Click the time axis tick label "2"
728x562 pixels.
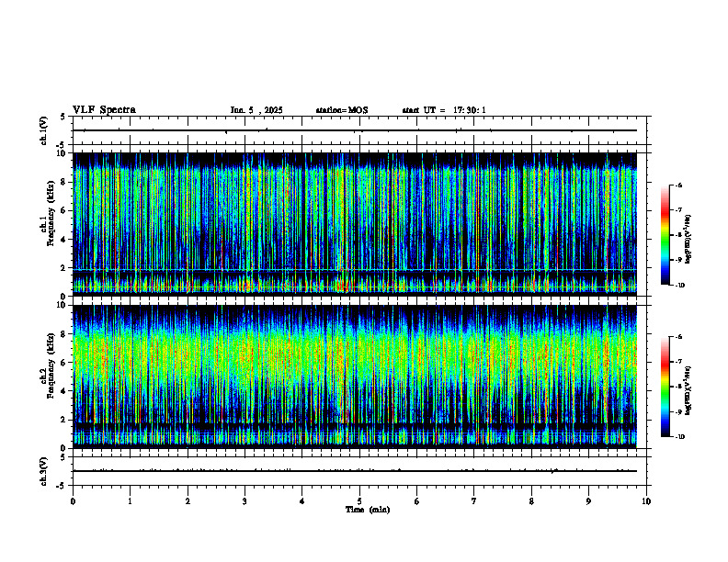(188, 501)
